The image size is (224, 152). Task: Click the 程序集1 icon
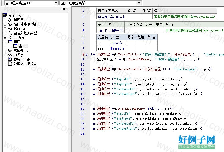[10, 20]
